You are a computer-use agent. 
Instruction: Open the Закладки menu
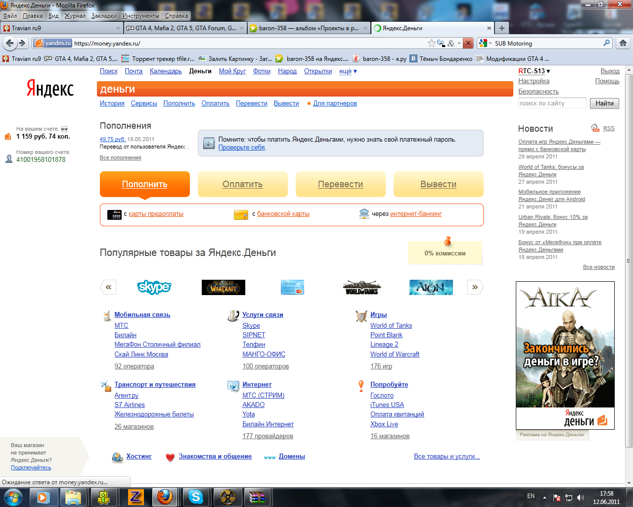[104, 16]
